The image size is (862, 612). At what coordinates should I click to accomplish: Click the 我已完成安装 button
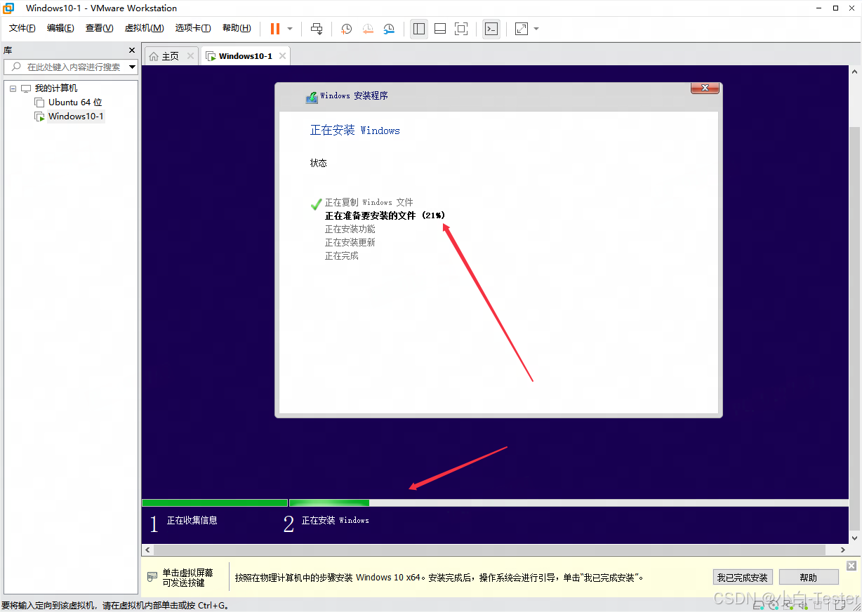click(x=743, y=578)
